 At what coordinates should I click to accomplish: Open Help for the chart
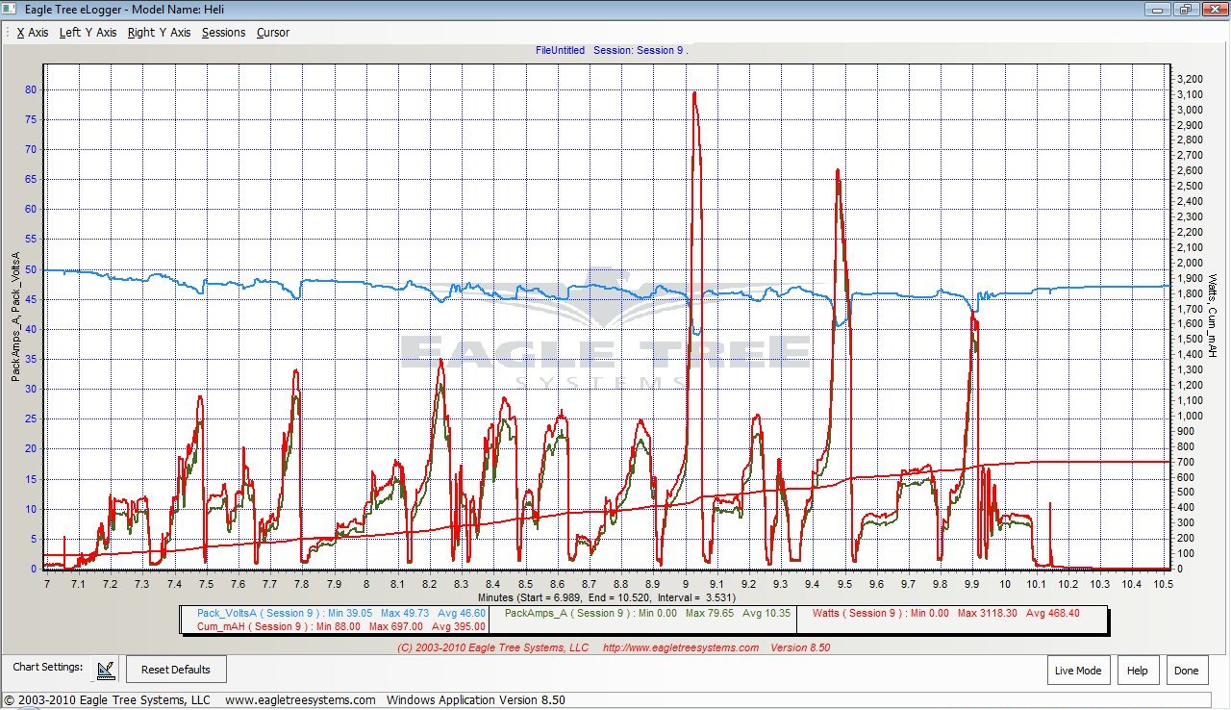pos(1137,671)
